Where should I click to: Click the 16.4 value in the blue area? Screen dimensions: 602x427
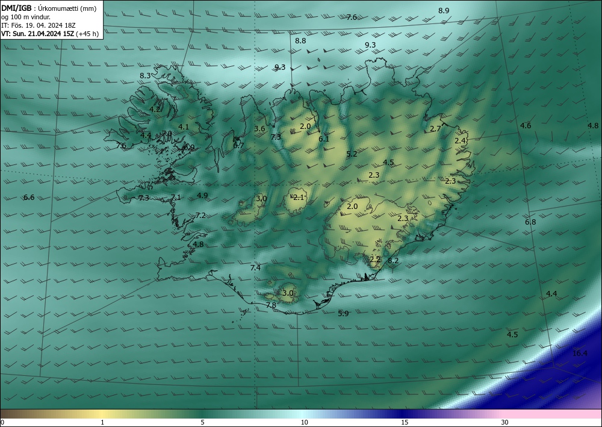(580, 354)
